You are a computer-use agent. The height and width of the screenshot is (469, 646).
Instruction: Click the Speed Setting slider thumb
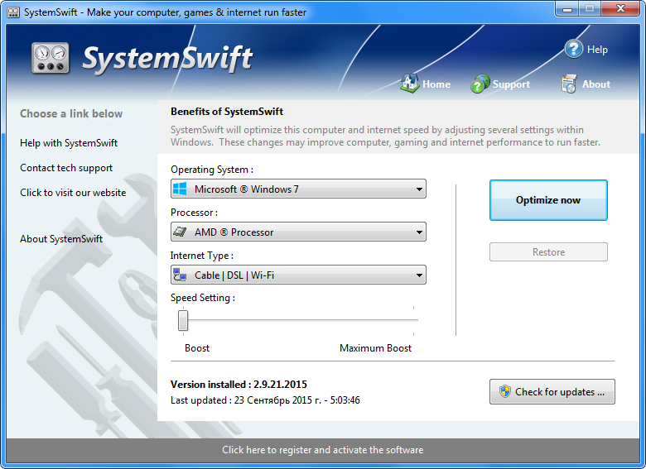[x=183, y=320]
